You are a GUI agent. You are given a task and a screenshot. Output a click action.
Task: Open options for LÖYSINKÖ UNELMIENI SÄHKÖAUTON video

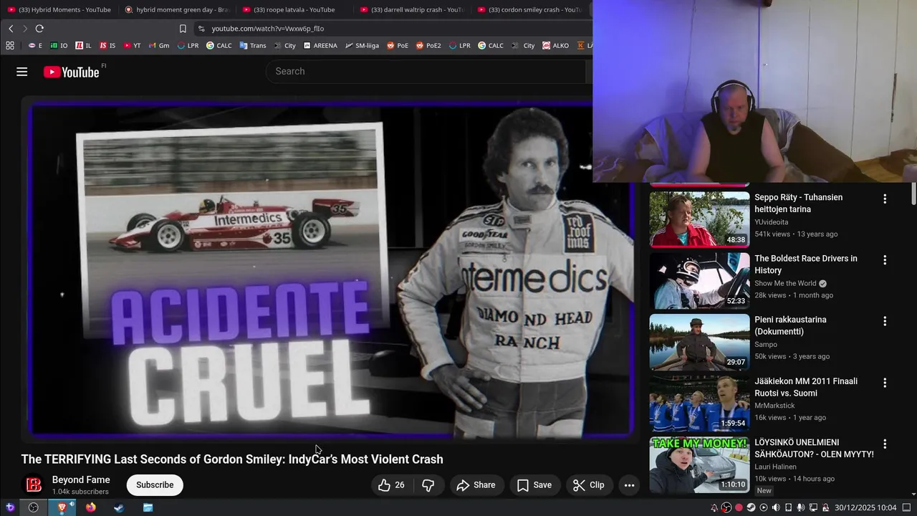(885, 444)
